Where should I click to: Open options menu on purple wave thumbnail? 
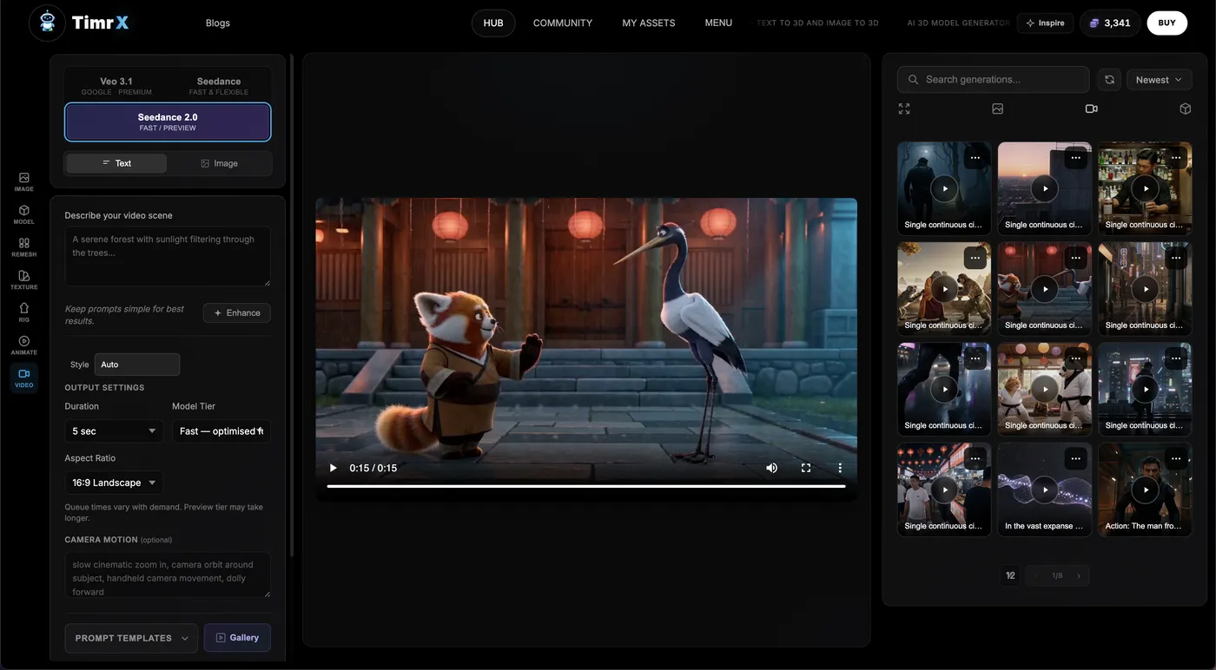coord(1076,459)
